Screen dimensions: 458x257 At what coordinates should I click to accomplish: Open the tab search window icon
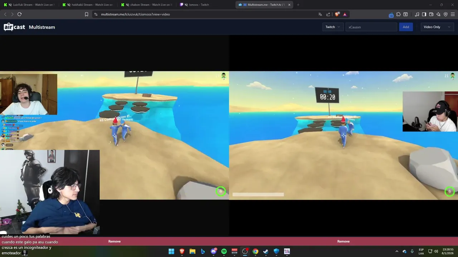pyautogui.click(x=405, y=14)
